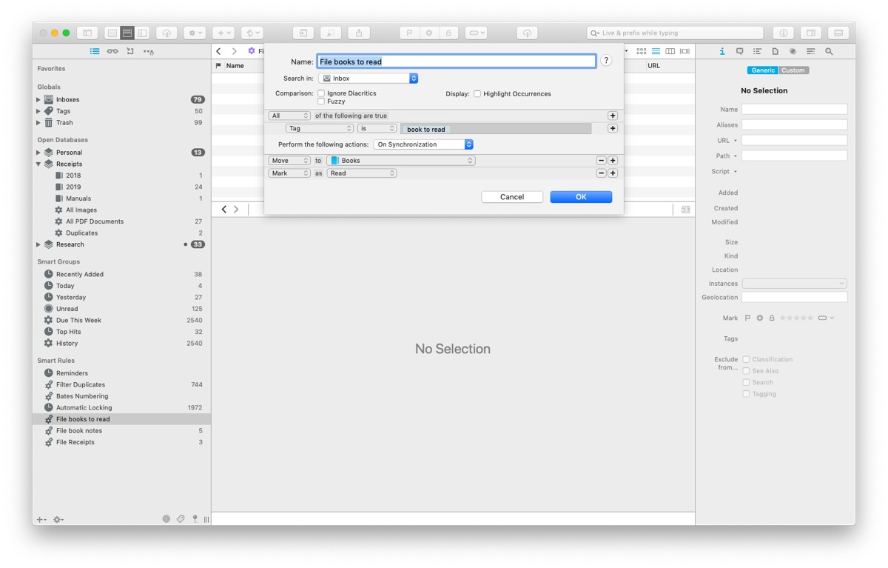888x568 pixels.
Task: Toggle Tagging exclude checkbox
Action: click(x=746, y=394)
